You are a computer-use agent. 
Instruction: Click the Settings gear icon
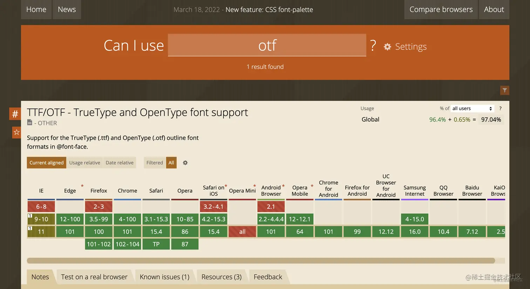click(x=387, y=47)
